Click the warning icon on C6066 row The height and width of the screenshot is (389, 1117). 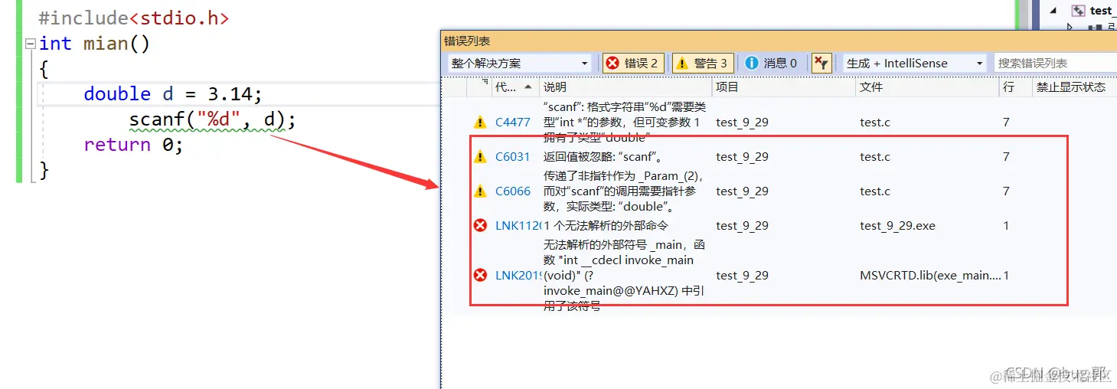(x=480, y=191)
